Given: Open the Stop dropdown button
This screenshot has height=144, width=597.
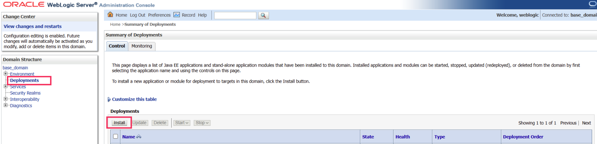Looking at the screenshot, I should (202, 123).
